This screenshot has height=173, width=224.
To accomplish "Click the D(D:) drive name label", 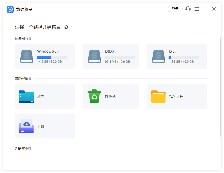I will 109,51.
